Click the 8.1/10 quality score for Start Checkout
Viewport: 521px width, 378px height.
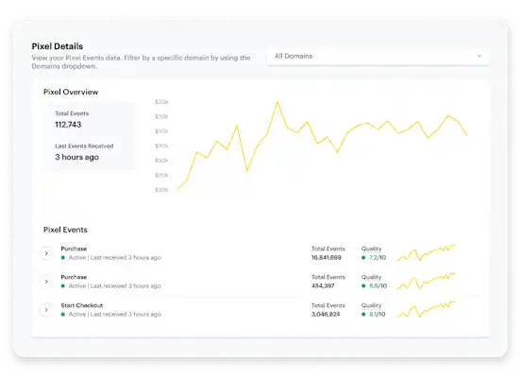378,314
